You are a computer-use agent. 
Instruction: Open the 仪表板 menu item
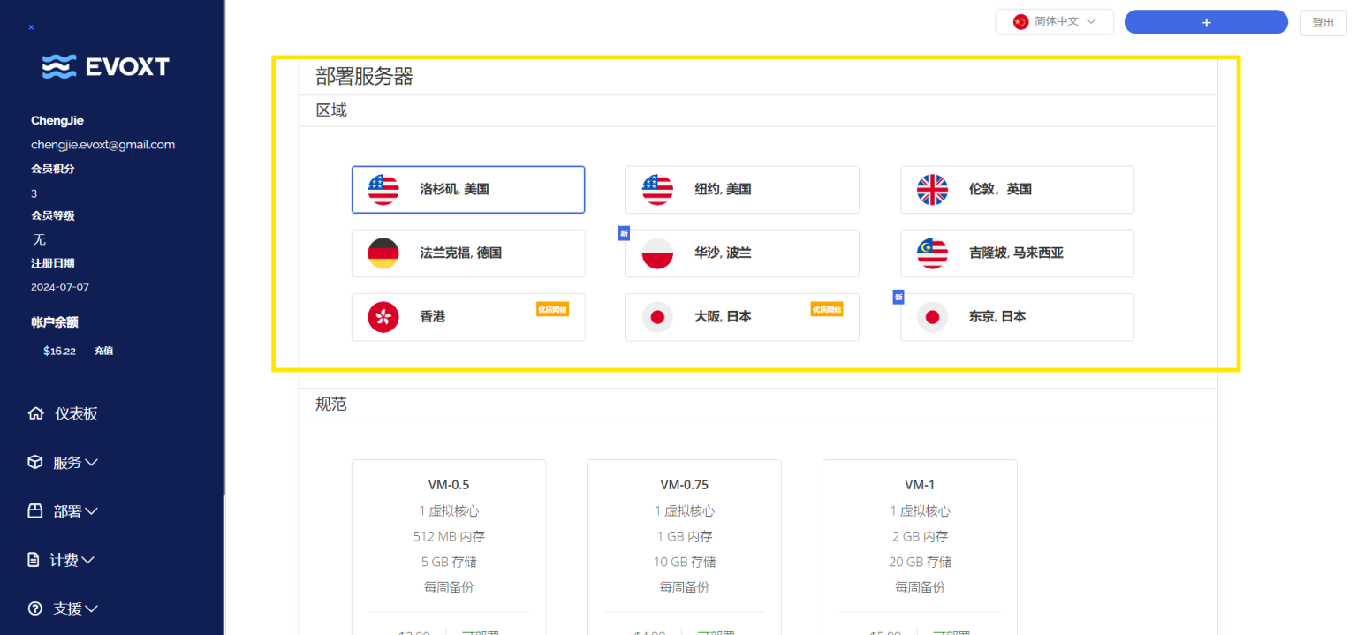coord(76,413)
